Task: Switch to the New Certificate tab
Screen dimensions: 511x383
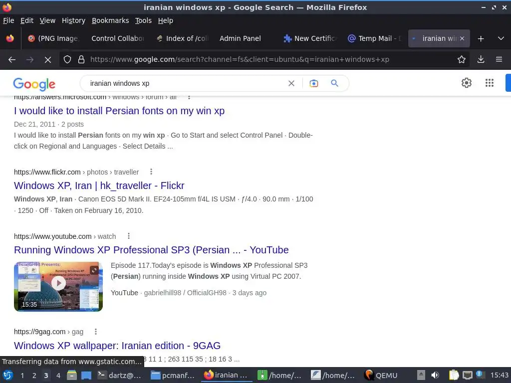Action: pyautogui.click(x=310, y=38)
